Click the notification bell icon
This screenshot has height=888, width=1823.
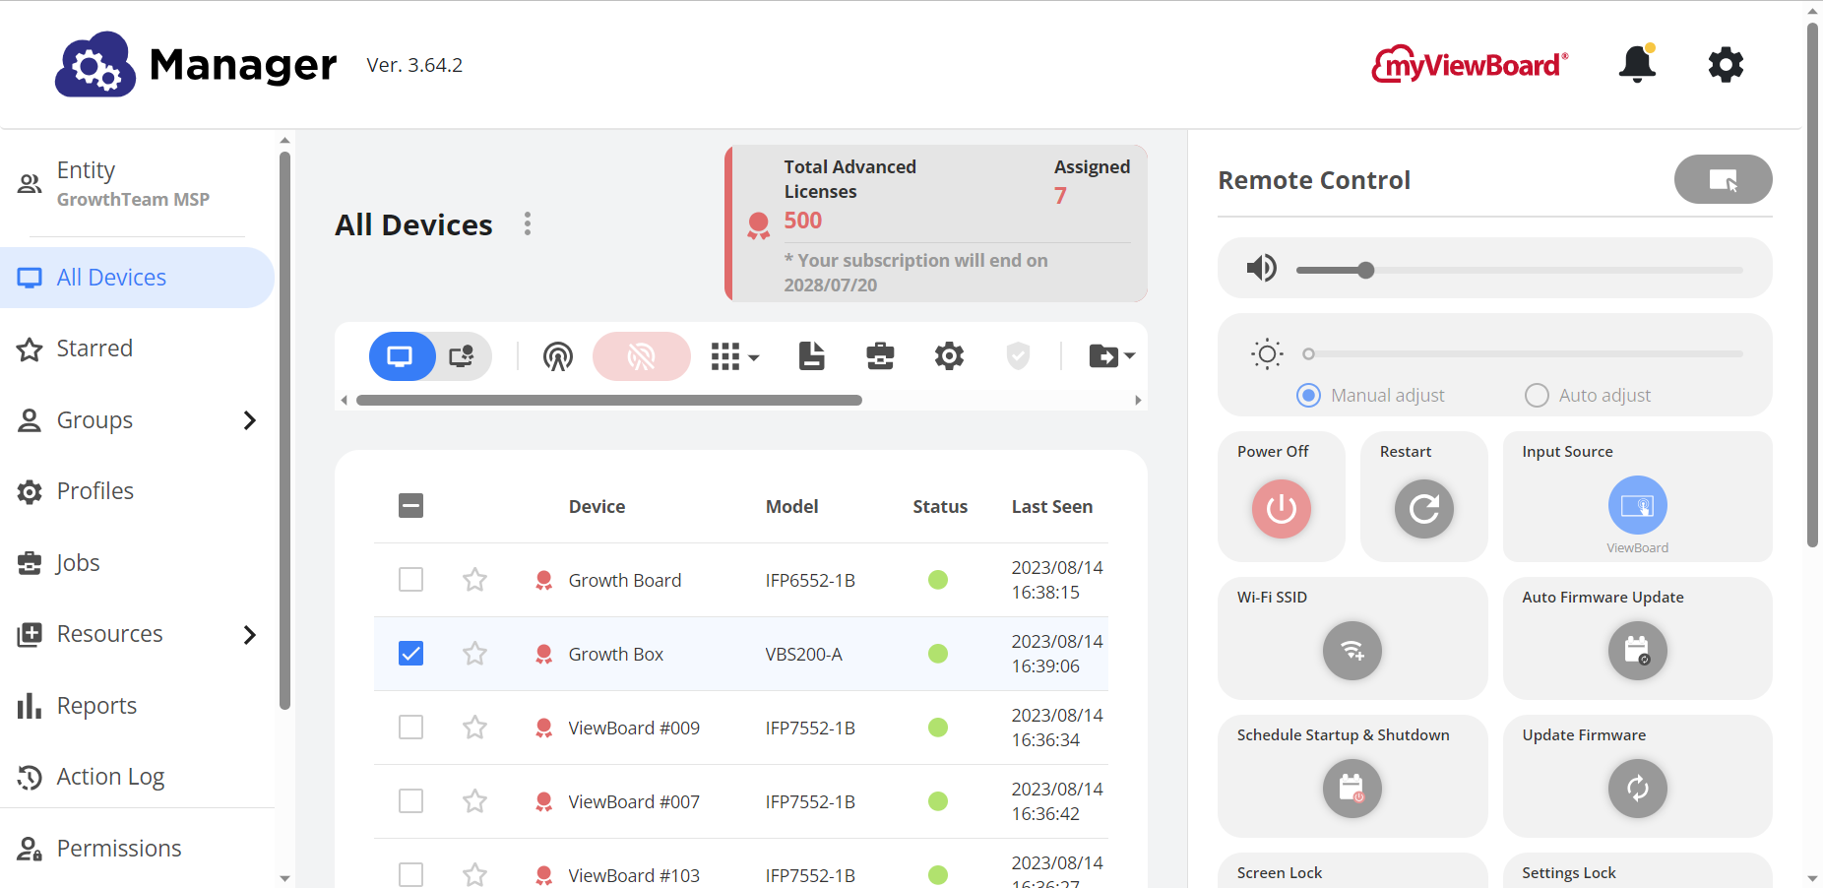click(x=1637, y=65)
